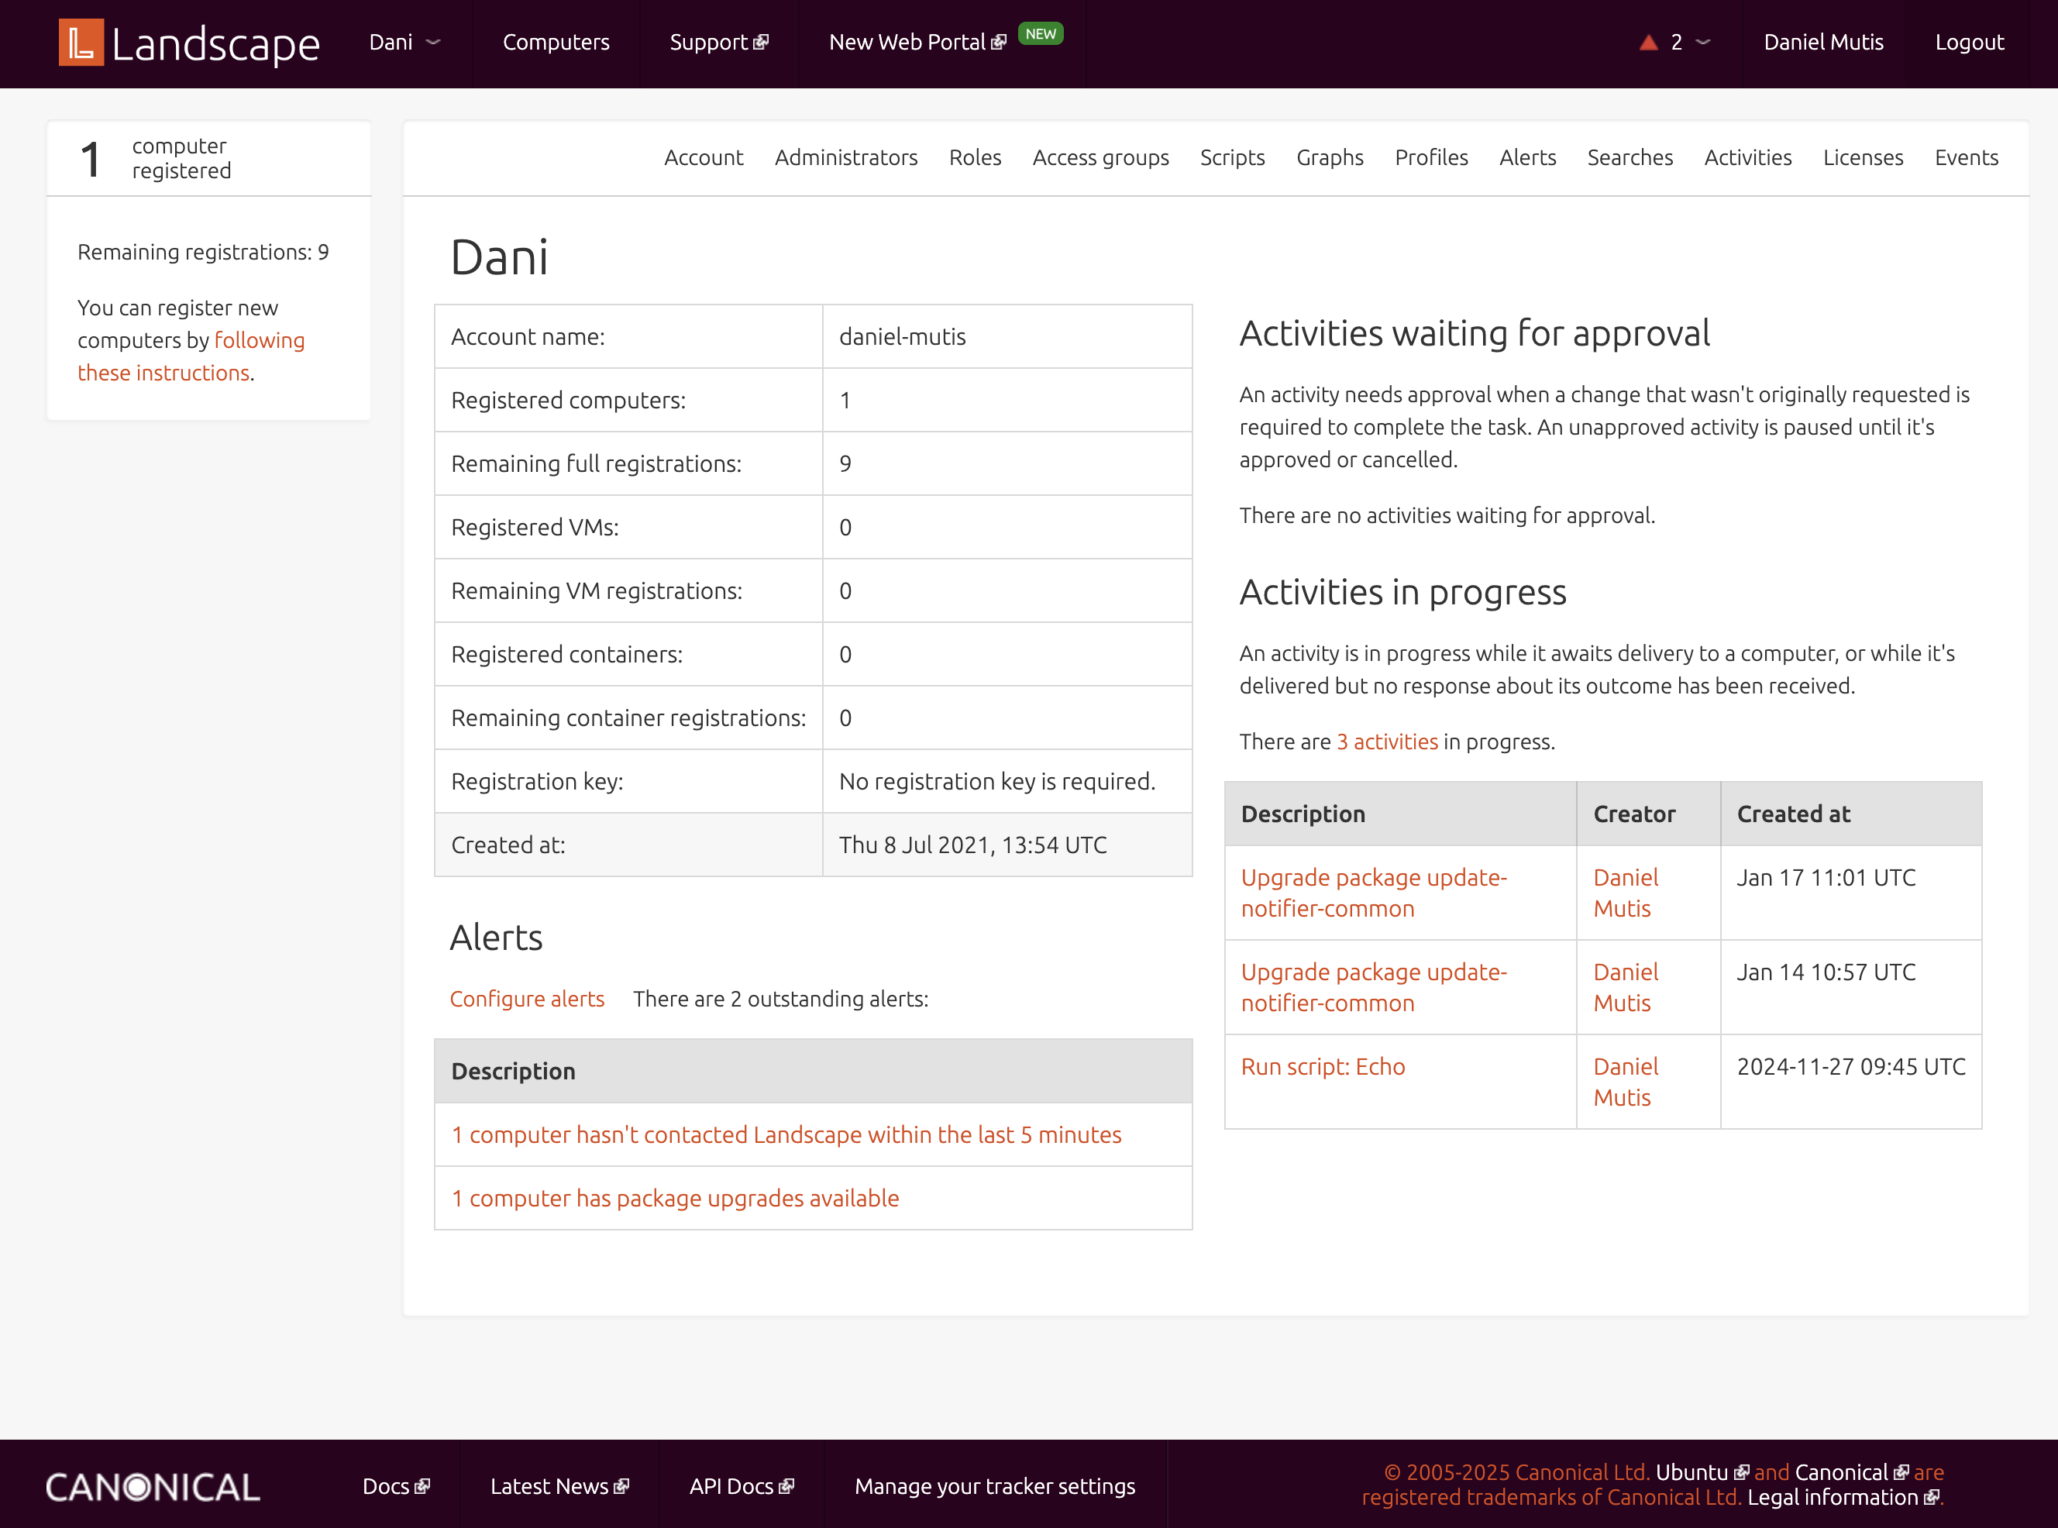Switch to the Events tab
This screenshot has height=1528, width=2058.
pos(1967,157)
